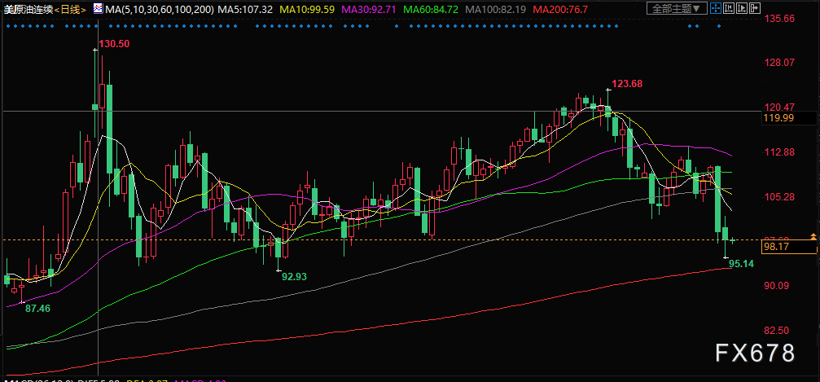Click the <日线> period selector
Viewport: 820px width, 382px height.
(71, 9)
